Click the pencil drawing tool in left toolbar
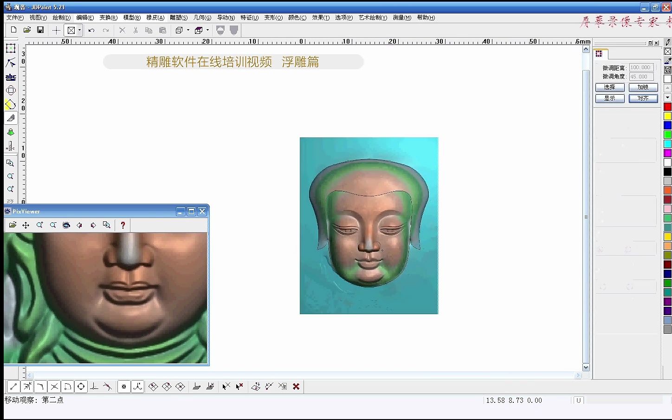 point(11,118)
